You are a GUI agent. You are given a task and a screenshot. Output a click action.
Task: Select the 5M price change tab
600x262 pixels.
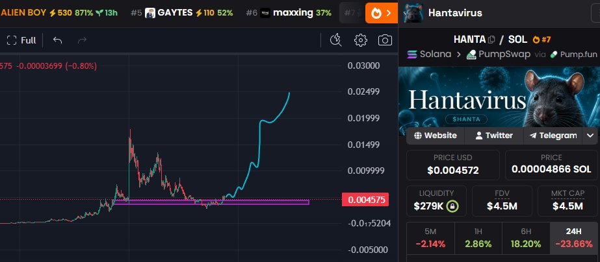(x=430, y=238)
